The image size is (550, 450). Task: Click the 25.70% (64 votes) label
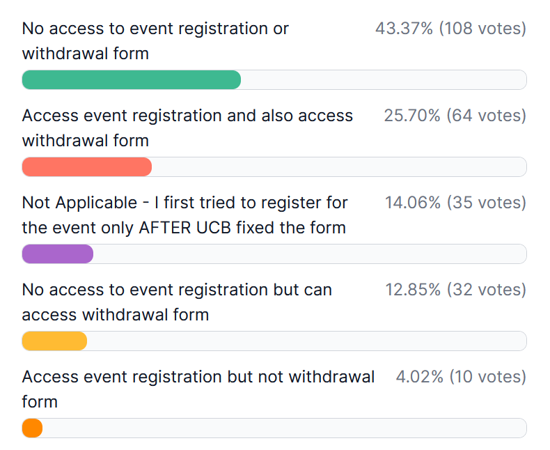[x=455, y=116]
